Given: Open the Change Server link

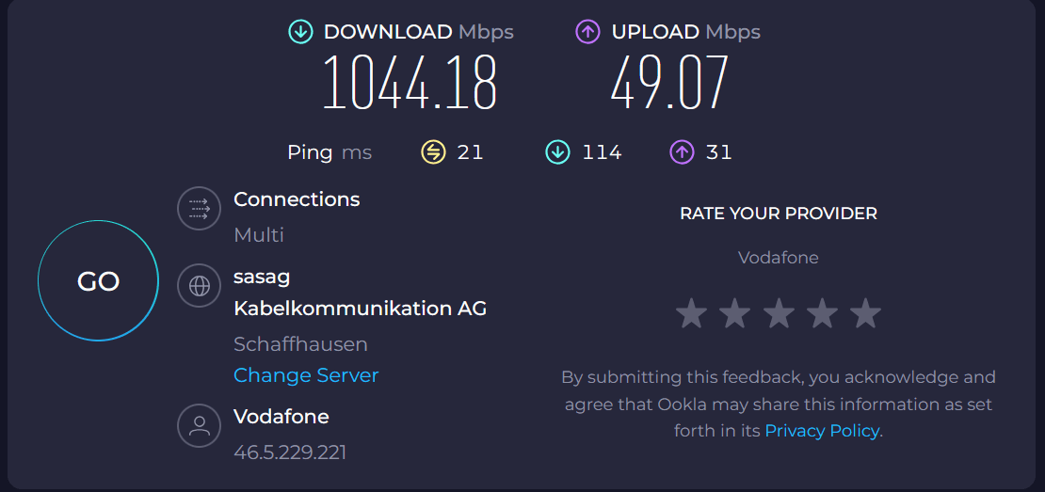Looking at the screenshot, I should (x=306, y=375).
